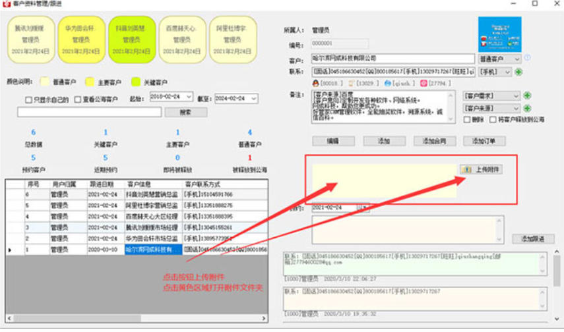This screenshot has width=564, height=332.
Task: Tick the 将客户释放到公海 checkbox
Action: click(493, 120)
